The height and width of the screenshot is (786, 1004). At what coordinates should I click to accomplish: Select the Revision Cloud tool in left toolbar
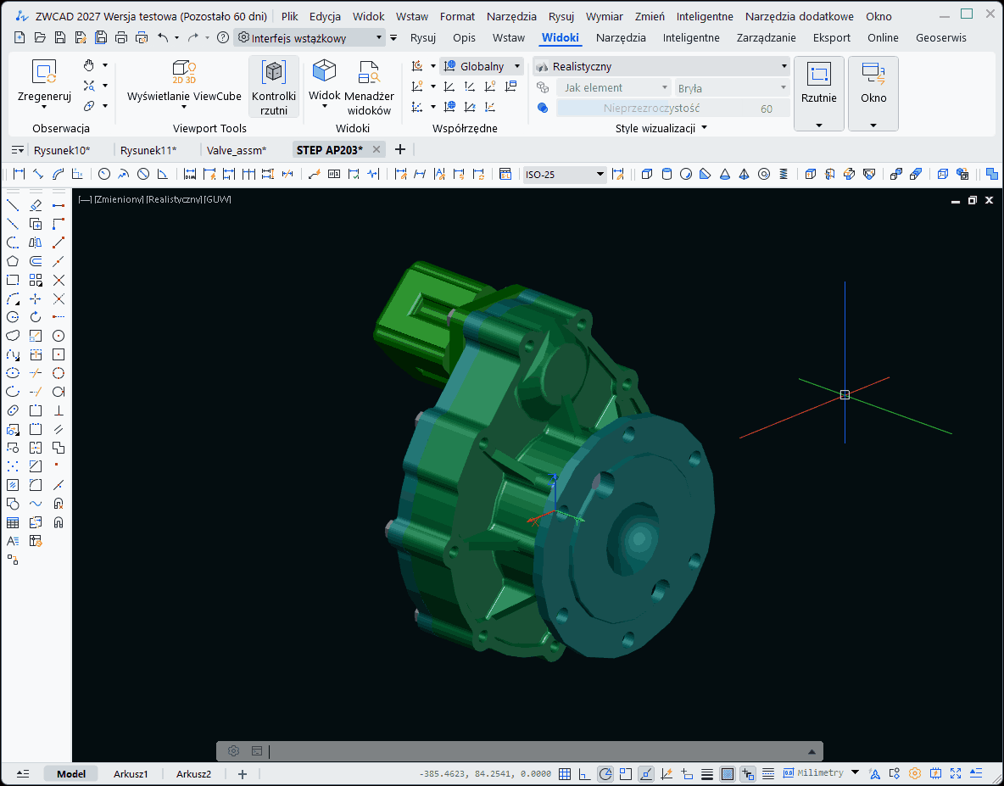[x=12, y=335]
